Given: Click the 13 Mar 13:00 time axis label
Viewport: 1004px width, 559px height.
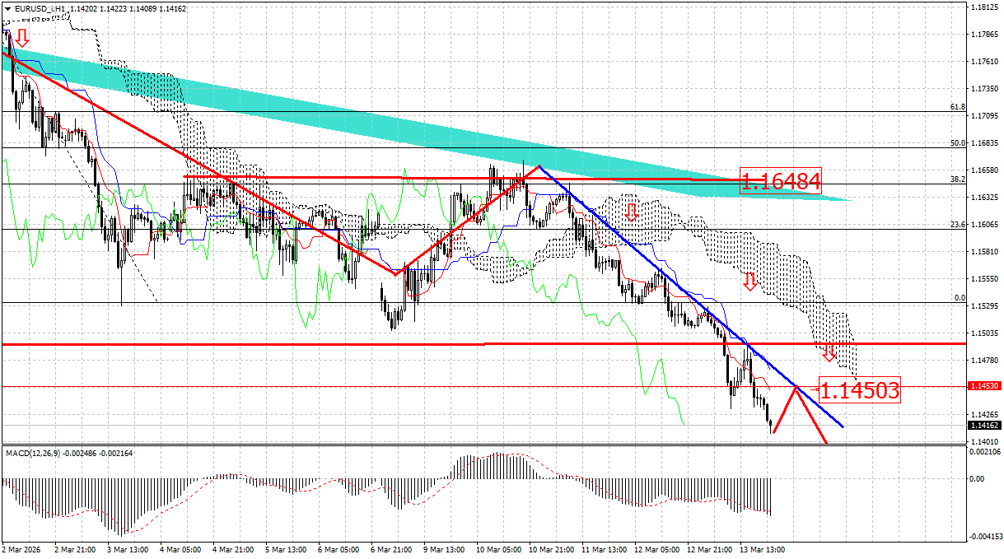Looking at the screenshot, I should (x=762, y=549).
